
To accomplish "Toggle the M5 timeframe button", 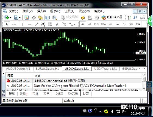I will [89, 24].
